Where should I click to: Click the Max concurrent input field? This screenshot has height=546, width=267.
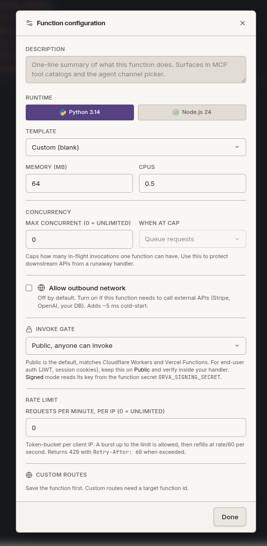coord(79,239)
